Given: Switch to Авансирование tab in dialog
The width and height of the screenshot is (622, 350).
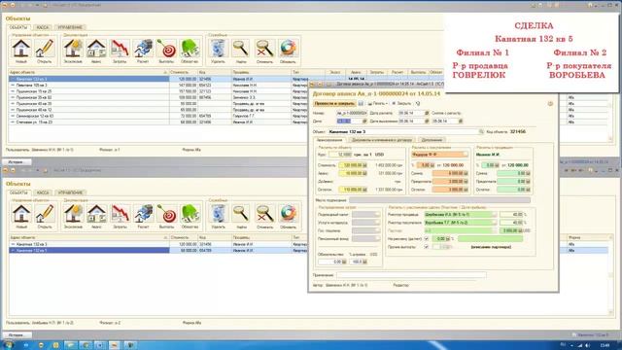Looking at the screenshot, I should pos(329,140).
